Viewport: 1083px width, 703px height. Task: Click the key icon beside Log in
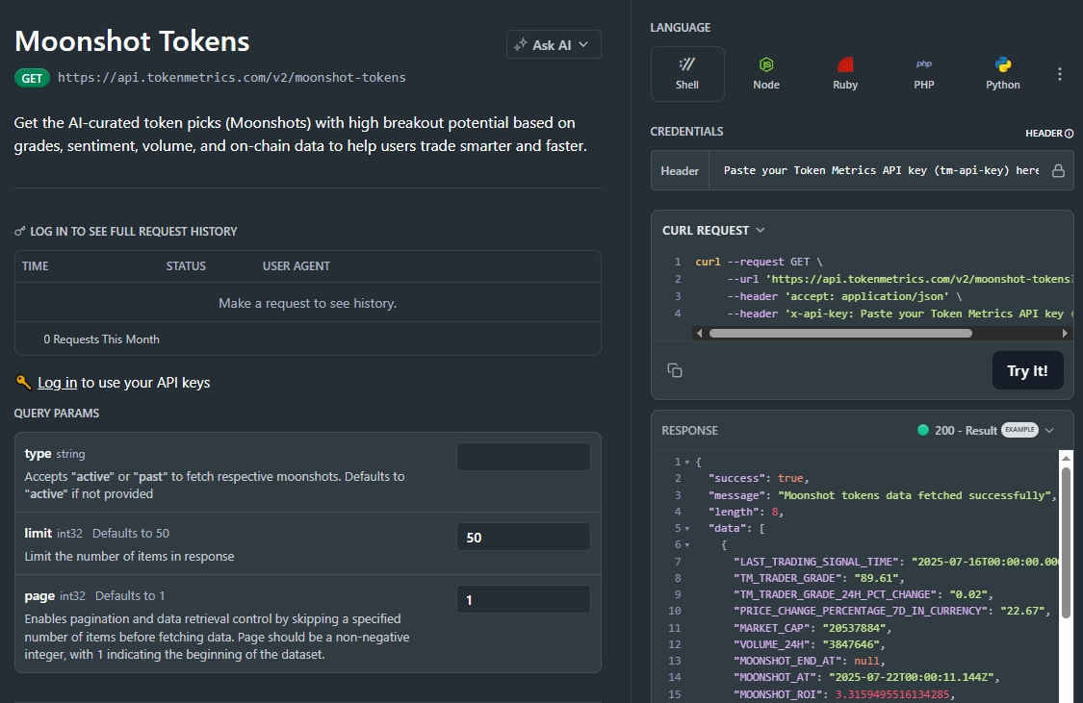click(x=23, y=382)
